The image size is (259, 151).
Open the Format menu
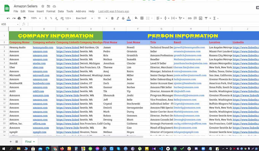51,11
